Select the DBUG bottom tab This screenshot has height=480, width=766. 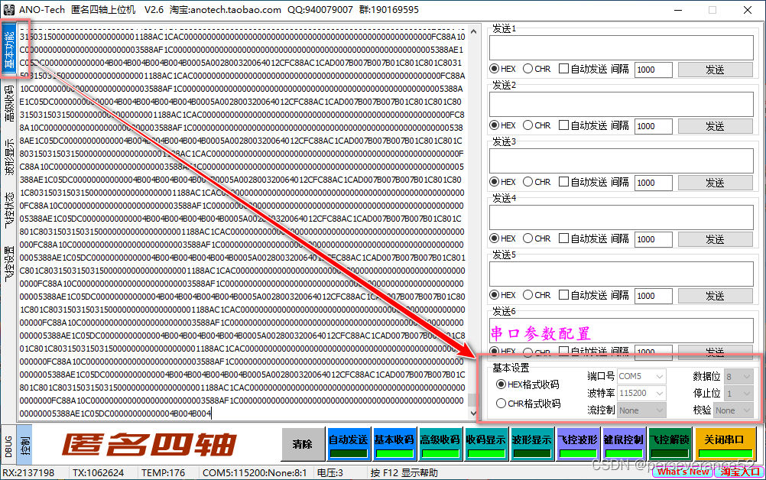click(x=8, y=446)
